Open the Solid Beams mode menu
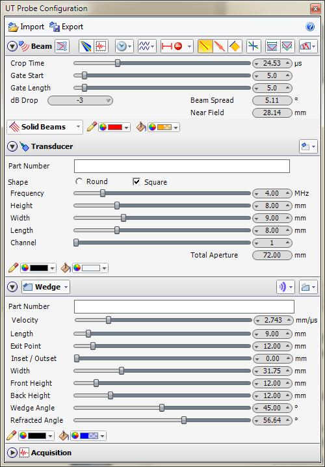Image resolution: width=325 pixels, height=467 pixels. (x=45, y=127)
